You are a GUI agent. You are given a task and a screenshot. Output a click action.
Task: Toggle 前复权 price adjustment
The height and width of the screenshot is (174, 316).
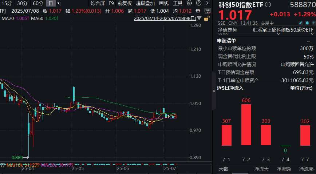coord(125,3)
